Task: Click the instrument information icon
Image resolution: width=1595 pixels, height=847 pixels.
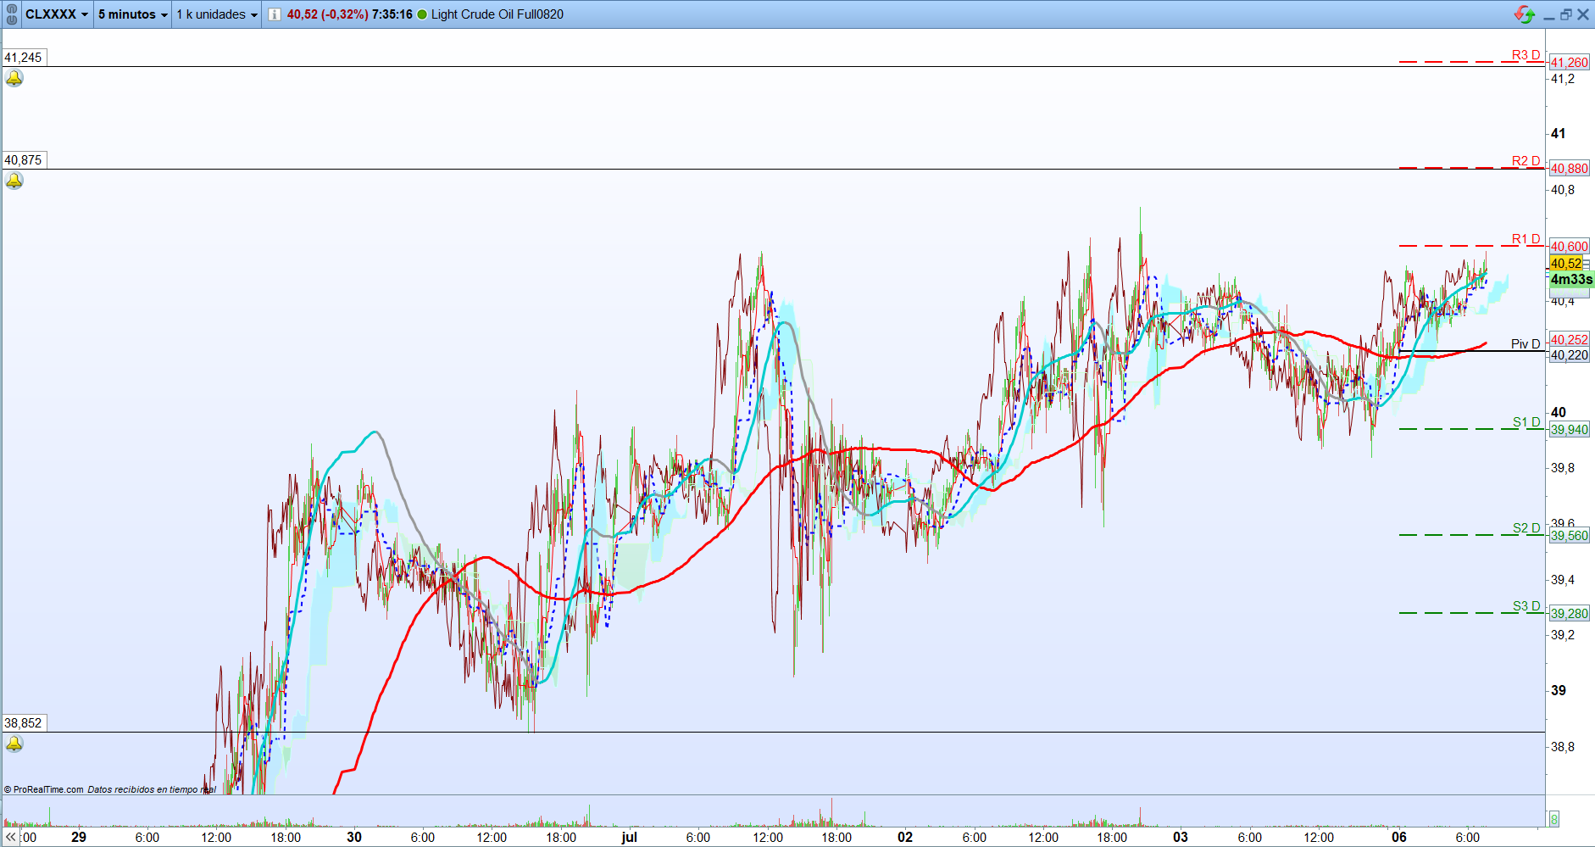Action: pyautogui.click(x=275, y=14)
